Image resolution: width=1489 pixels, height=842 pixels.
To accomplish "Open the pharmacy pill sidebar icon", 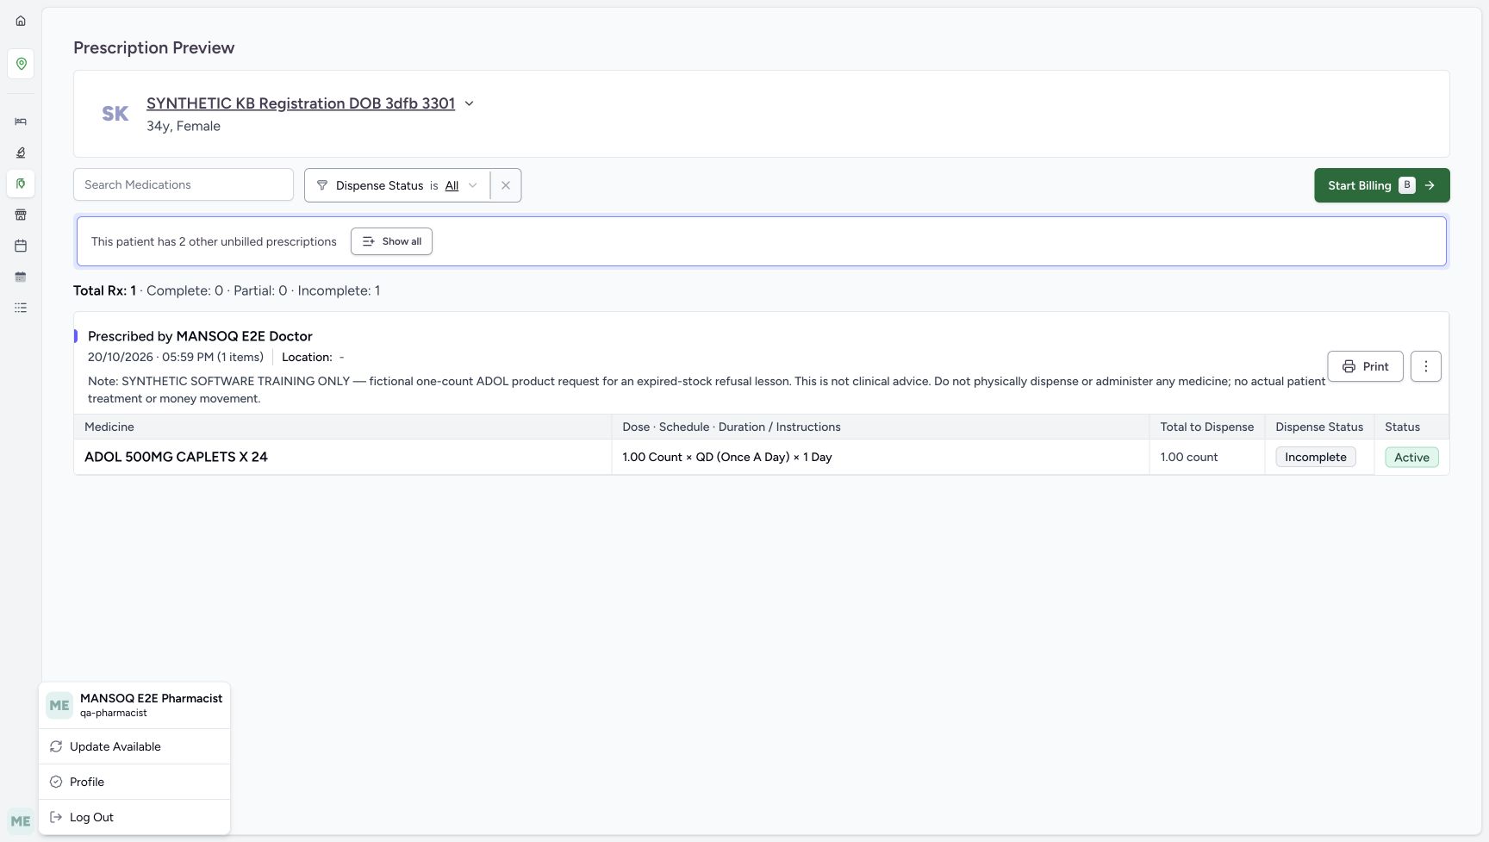I will 21,184.
